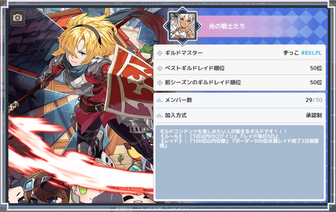Select the guild name 光の戦士たち
This screenshot has width=336, height=212.
click(x=227, y=26)
